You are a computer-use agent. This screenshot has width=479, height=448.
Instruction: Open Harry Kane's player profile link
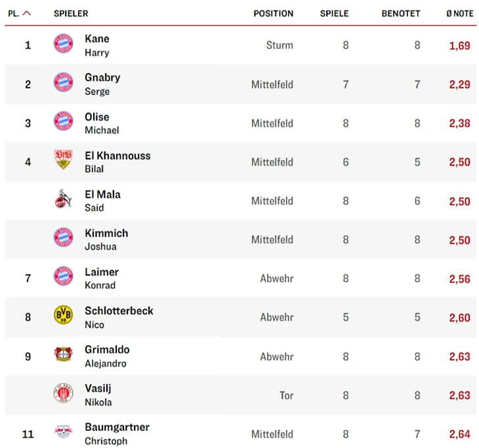[x=97, y=39]
